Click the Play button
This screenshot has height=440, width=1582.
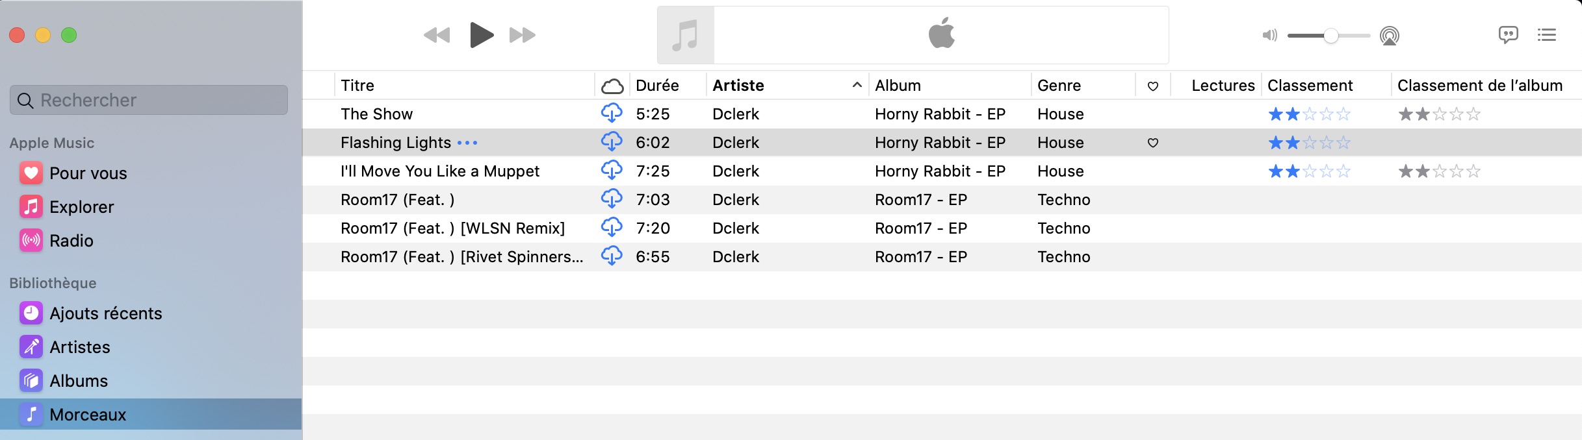click(481, 35)
